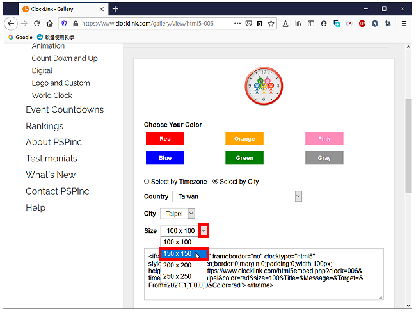Open the City dropdown showing Taipei
The width and height of the screenshot is (416, 318).
click(x=177, y=214)
